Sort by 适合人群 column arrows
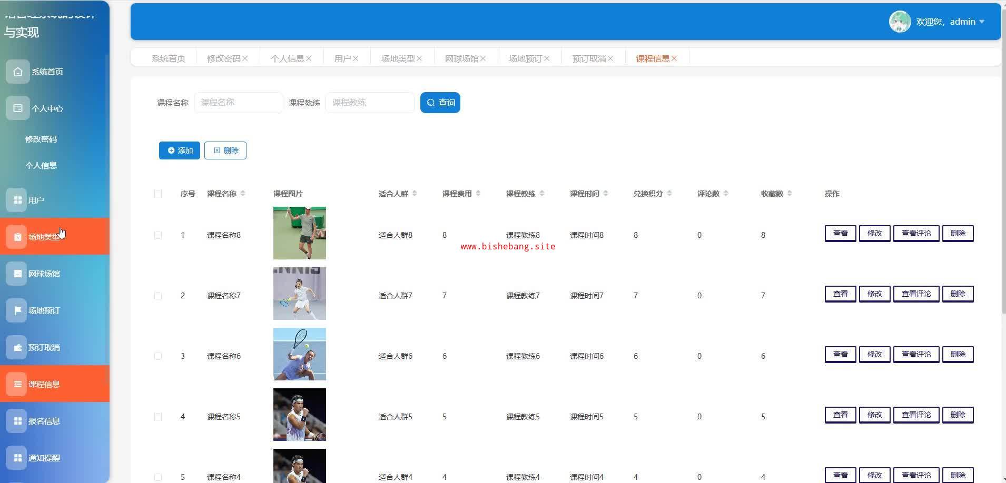Viewport: 1006px width, 483px height. click(x=415, y=194)
